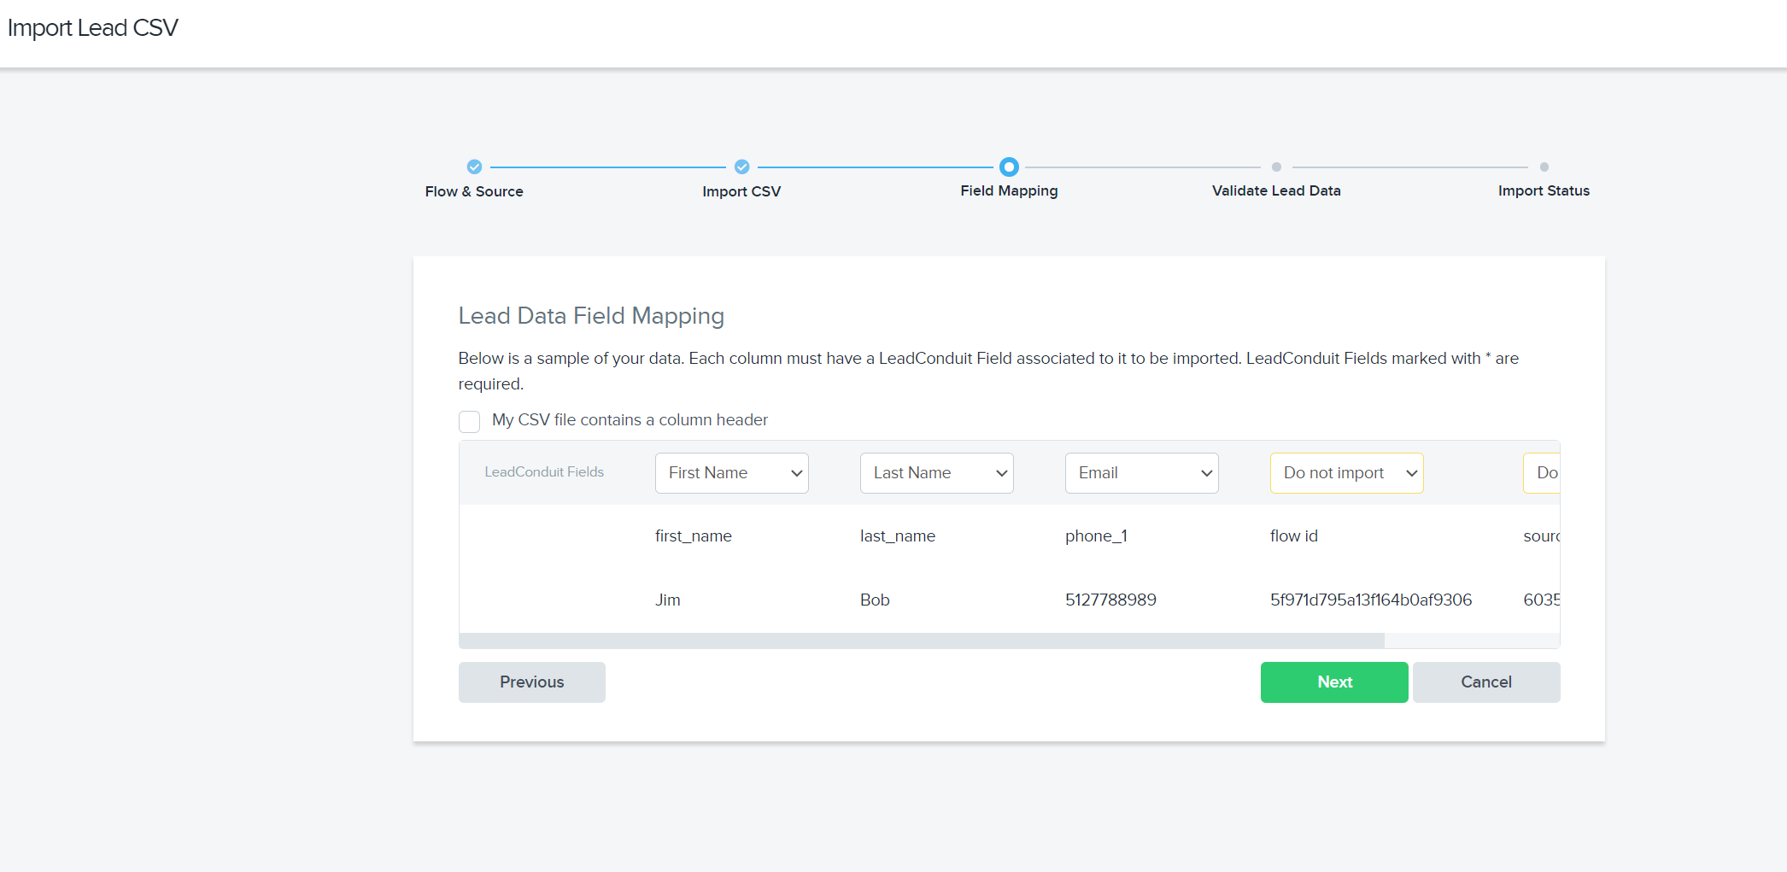
Task: Expand the Last Name mapping dropdown
Action: pyautogui.click(x=936, y=473)
